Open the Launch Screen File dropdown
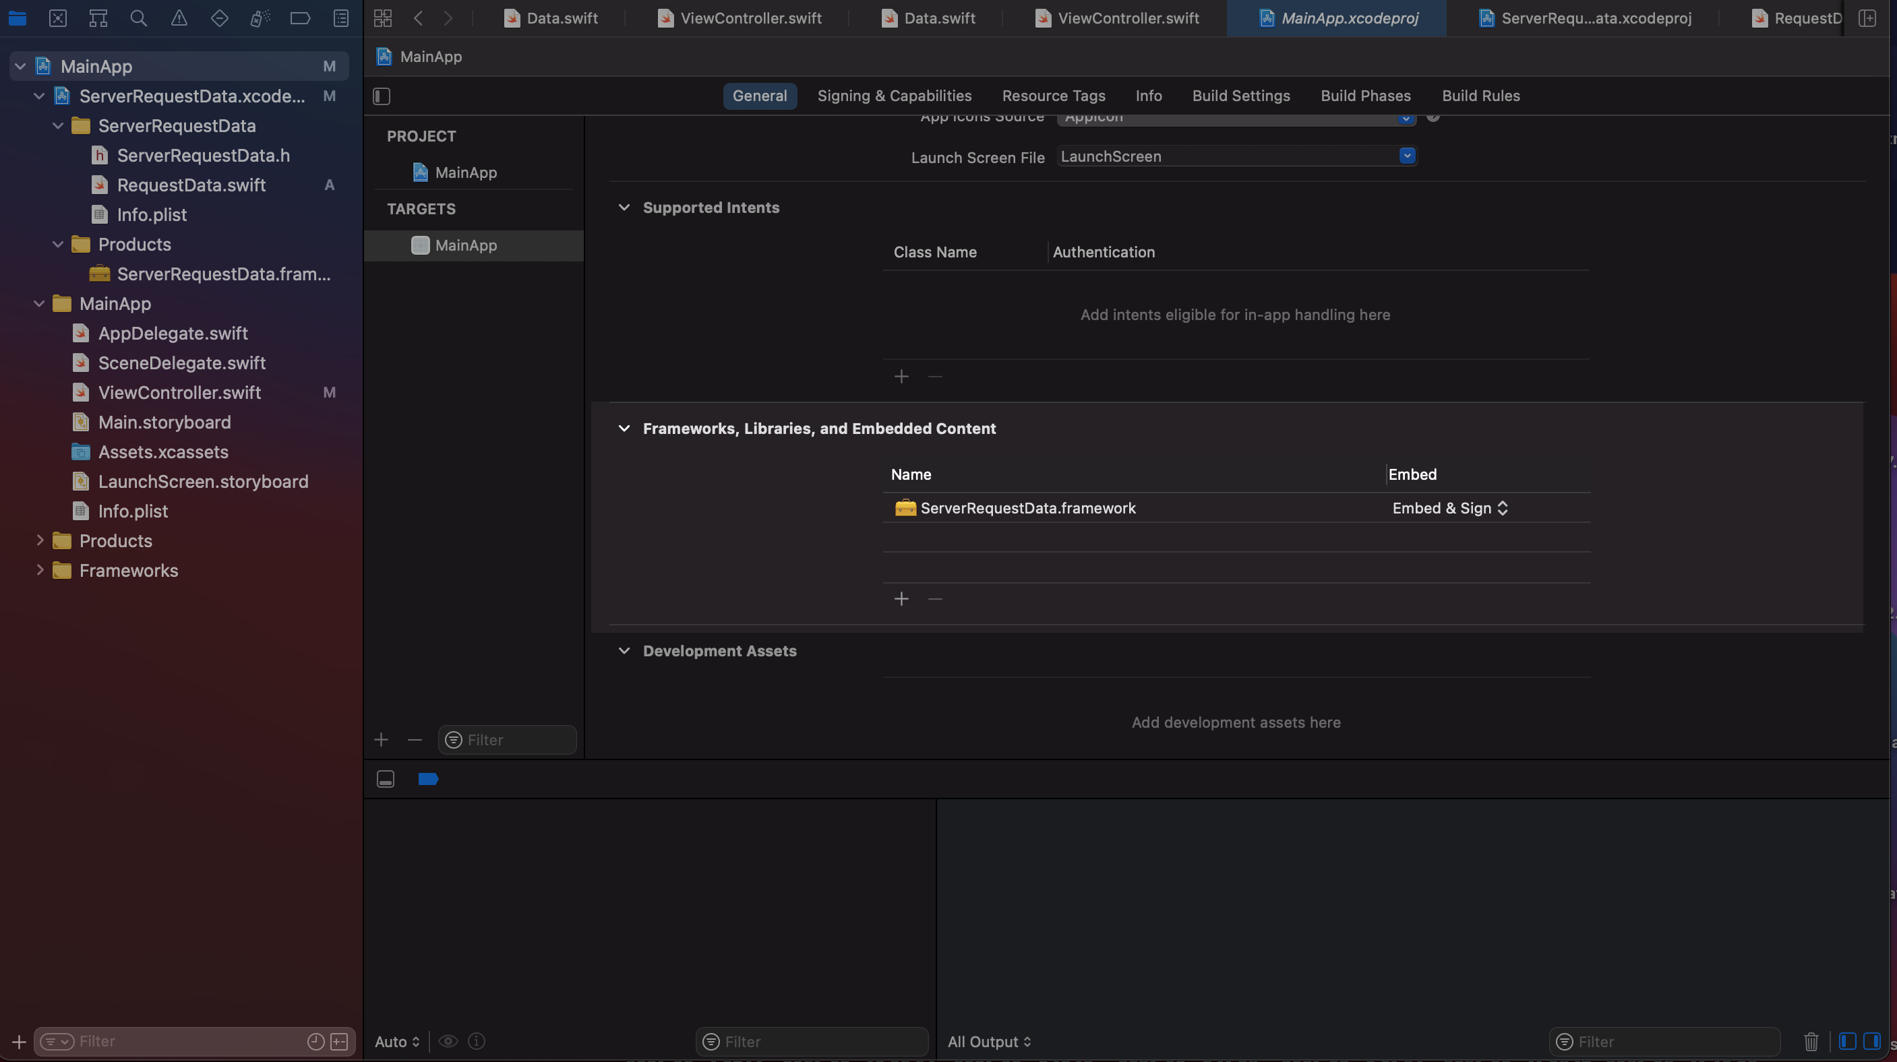 click(1406, 156)
